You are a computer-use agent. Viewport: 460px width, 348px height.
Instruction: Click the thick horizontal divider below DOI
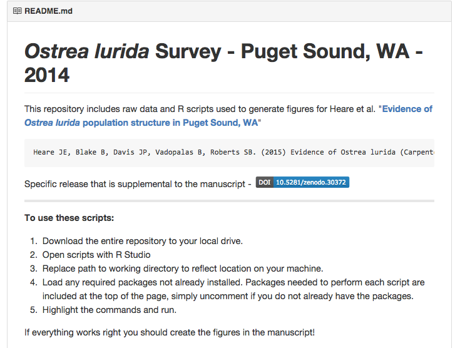click(229, 201)
